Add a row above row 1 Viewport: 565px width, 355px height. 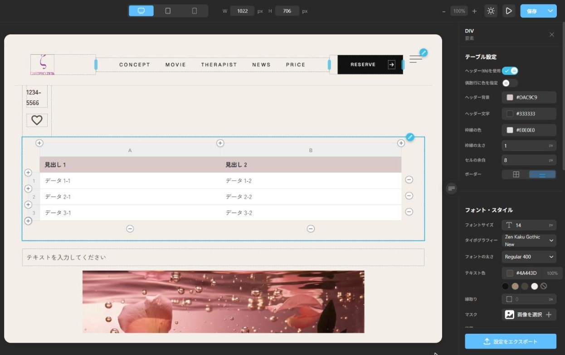[x=28, y=173]
